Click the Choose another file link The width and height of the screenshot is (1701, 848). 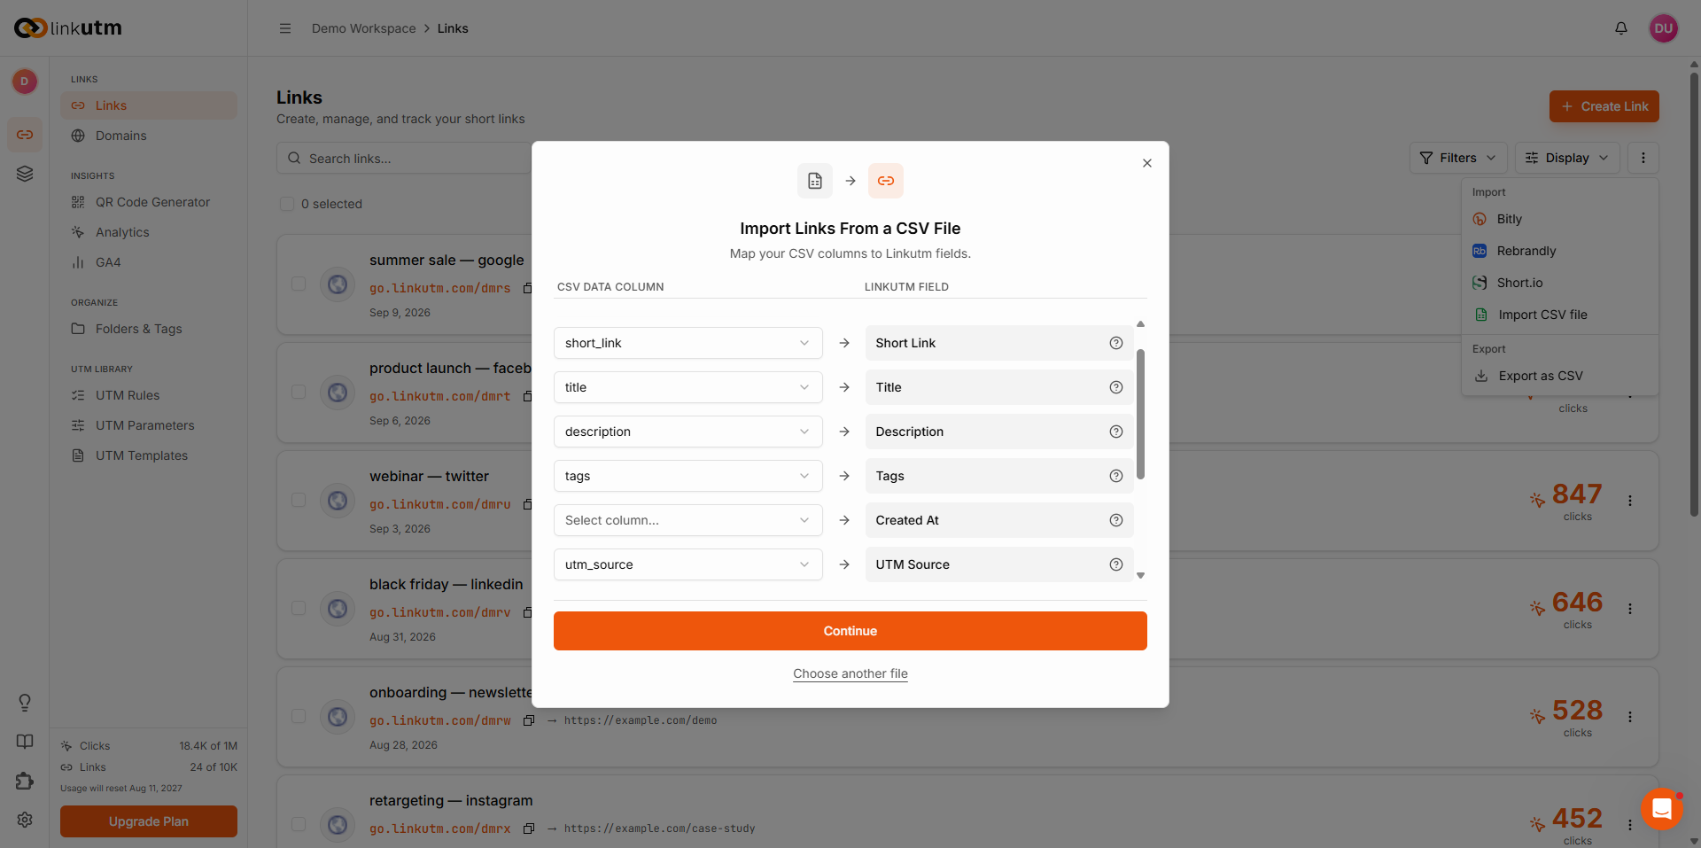point(850,673)
